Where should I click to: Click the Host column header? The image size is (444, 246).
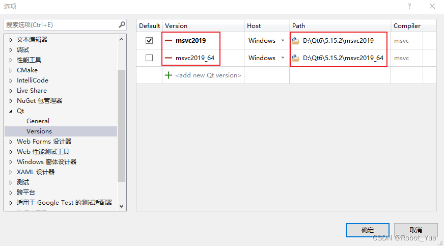pyautogui.click(x=267, y=26)
